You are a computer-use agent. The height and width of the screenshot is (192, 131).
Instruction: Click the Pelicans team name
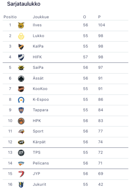(x=41, y=163)
